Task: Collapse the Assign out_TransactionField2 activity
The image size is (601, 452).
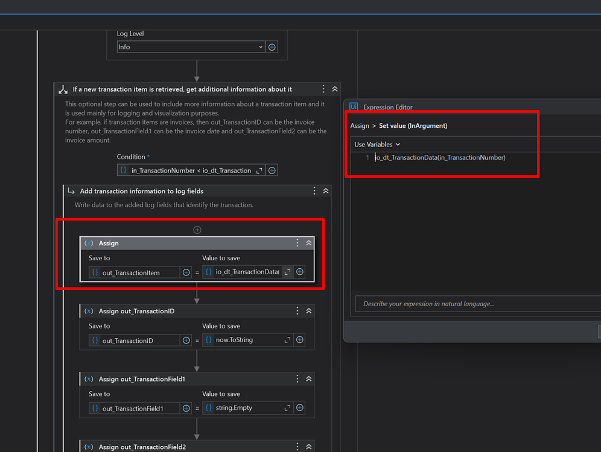Action: tap(308, 446)
